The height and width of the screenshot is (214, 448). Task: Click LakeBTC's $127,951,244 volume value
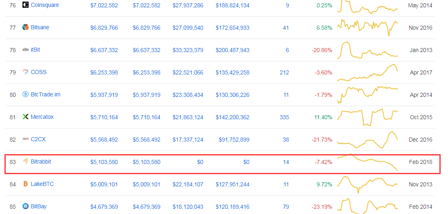coord(232,184)
